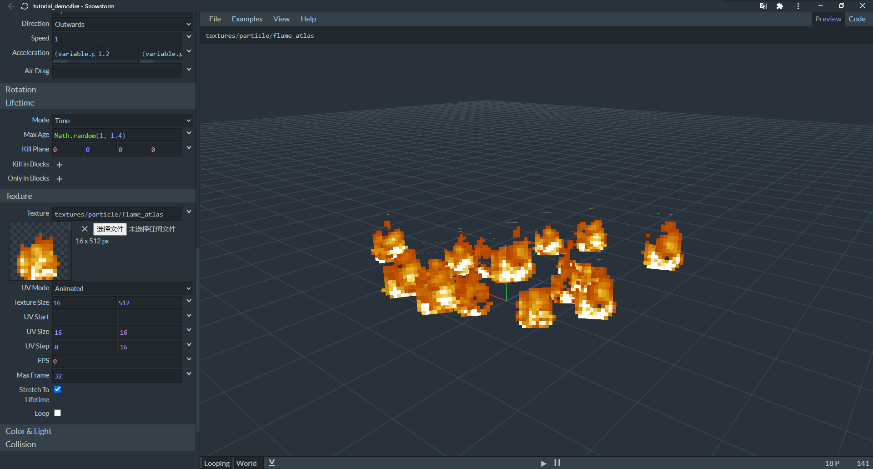Click the flame texture thumbnail preview
Viewport: 873px width, 469px height.
[x=40, y=251]
